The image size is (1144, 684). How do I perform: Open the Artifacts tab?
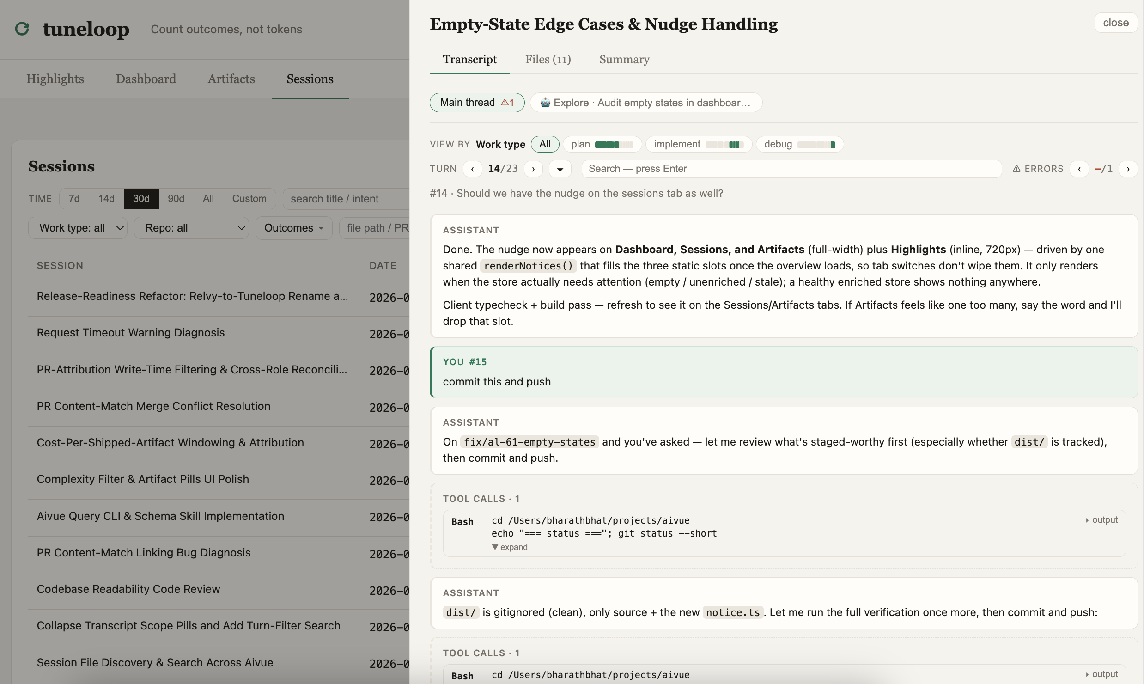point(231,79)
